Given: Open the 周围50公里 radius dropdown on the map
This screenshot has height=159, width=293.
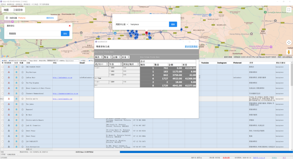Looking at the screenshot, I should [x=122, y=24].
